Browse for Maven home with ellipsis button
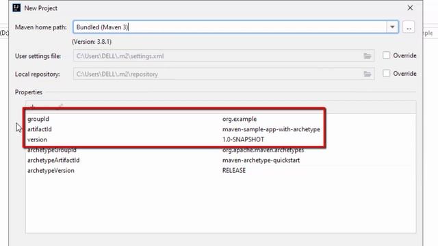 click(x=409, y=27)
